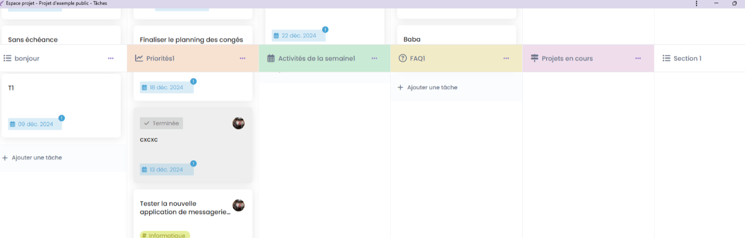Click the chart icon beside Priorités1
Viewport: 745px width, 238px height.
click(x=139, y=59)
